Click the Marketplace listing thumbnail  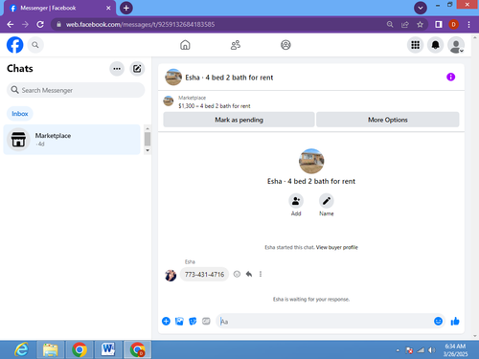click(169, 101)
